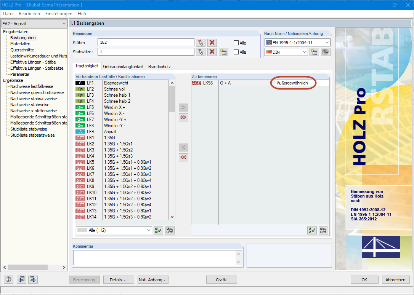Image resolution: width=414 pixels, height=295 pixels.
Task: Click the AGE badge of LK98
Action: pyautogui.click(x=196, y=83)
